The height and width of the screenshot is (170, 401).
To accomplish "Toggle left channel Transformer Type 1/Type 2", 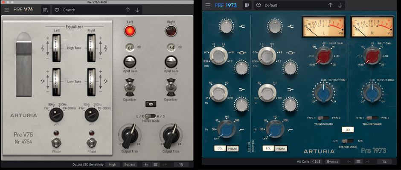I will coord(323,118).
